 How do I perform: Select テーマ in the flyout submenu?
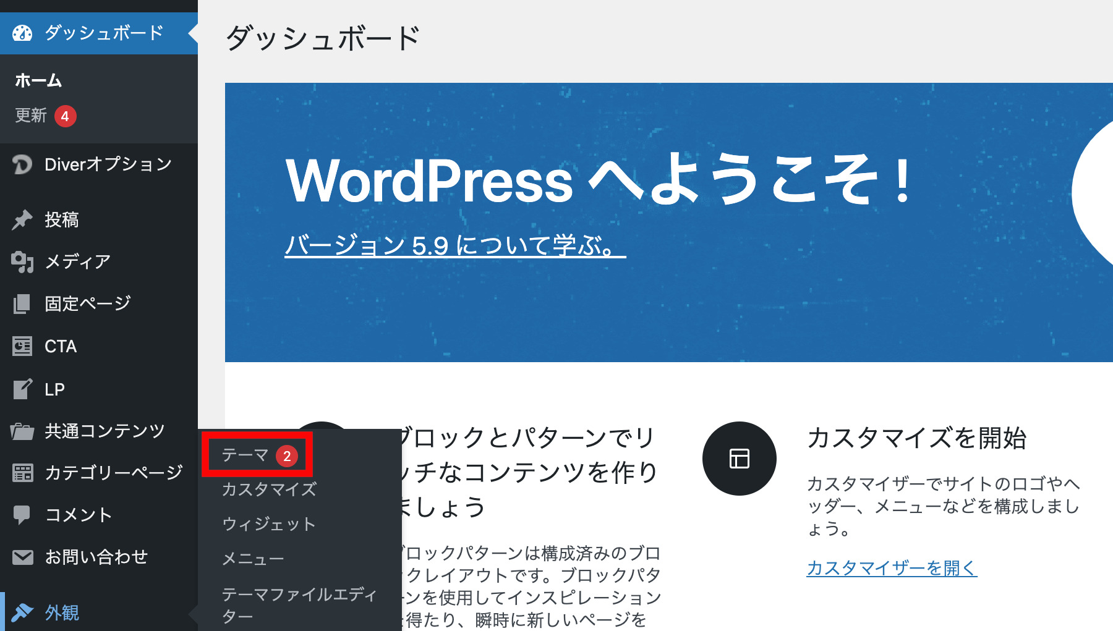pyautogui.click(x=245, y=455)
